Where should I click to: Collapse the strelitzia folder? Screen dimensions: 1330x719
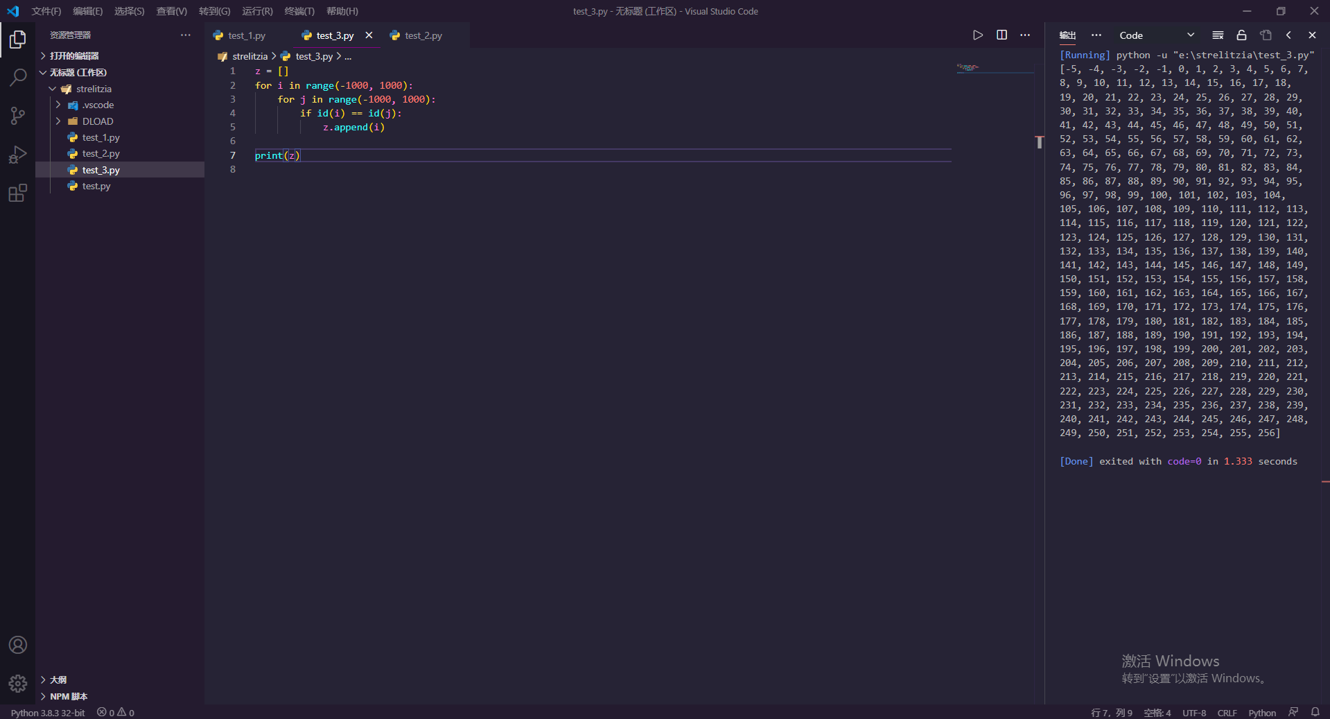[120, 89]
